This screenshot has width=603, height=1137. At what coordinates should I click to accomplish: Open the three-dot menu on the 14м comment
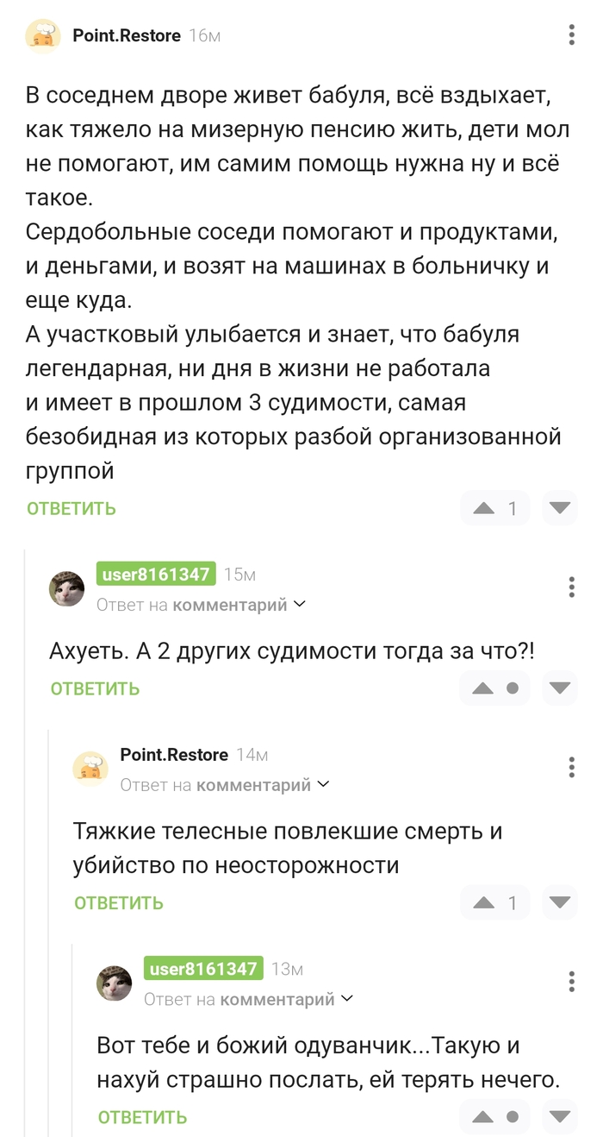point(572,767)
